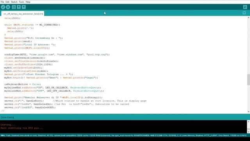Open the Sketch menu

(14, 2)
